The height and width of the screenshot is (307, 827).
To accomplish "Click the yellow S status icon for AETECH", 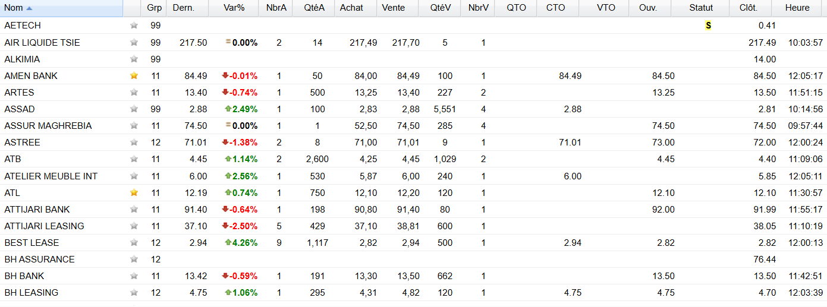I will [x=708, y=26].
